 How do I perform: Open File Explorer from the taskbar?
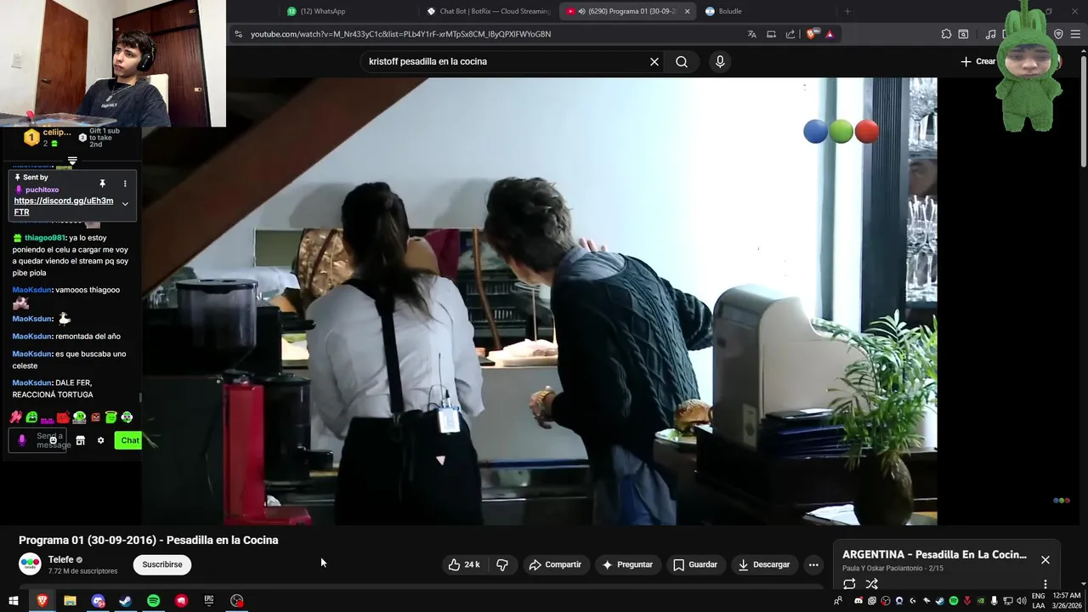(x=70, y=601)
